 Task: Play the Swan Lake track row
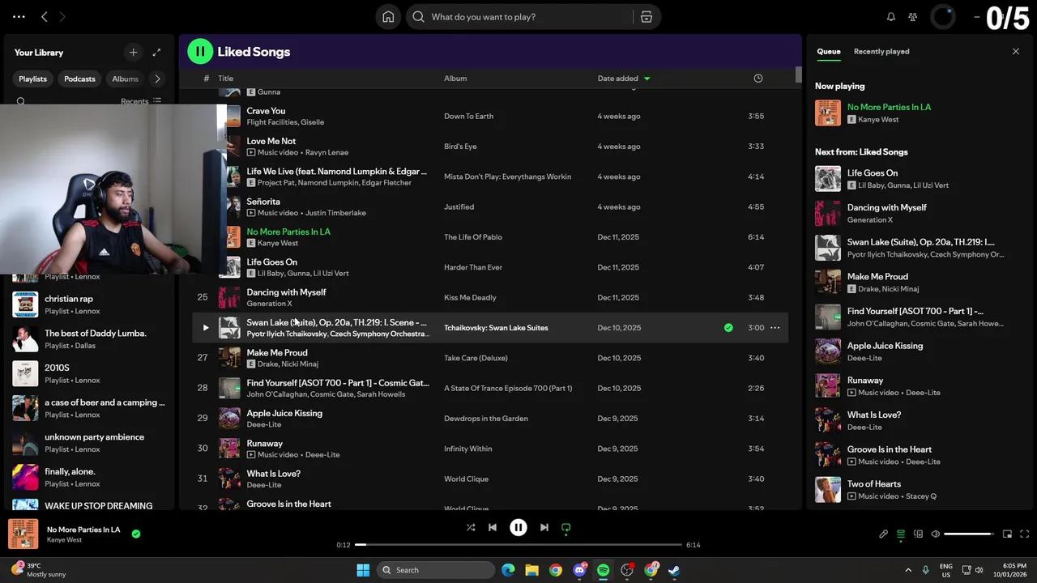click(205, 328)
